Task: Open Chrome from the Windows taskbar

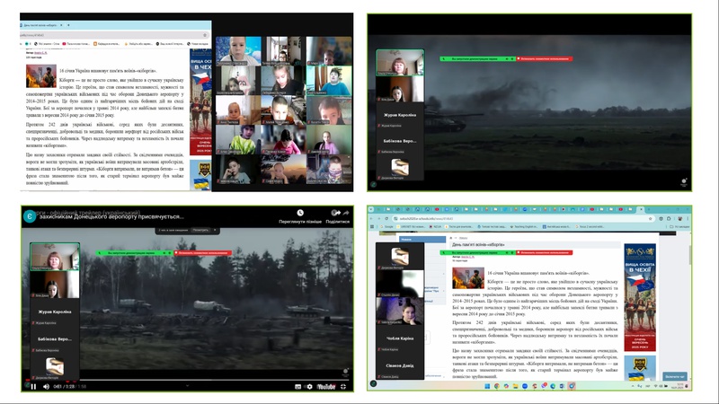Action: (497, 386)
